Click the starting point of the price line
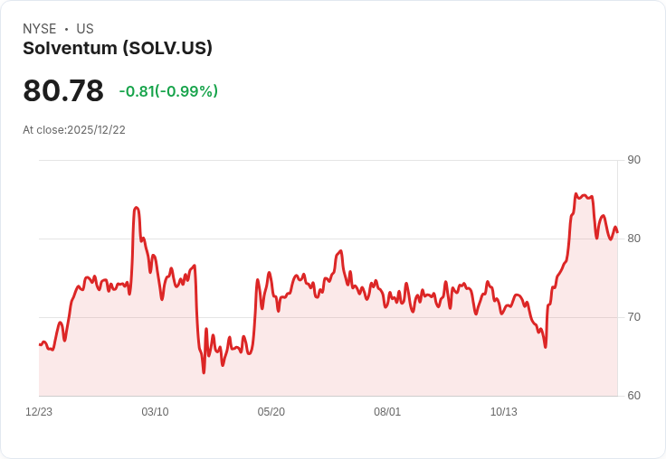 40,344
